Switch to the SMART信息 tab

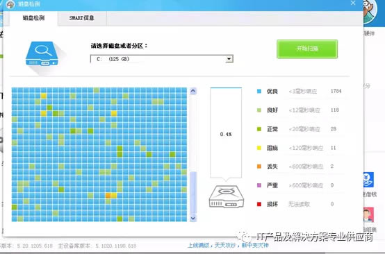coord(82,18)
